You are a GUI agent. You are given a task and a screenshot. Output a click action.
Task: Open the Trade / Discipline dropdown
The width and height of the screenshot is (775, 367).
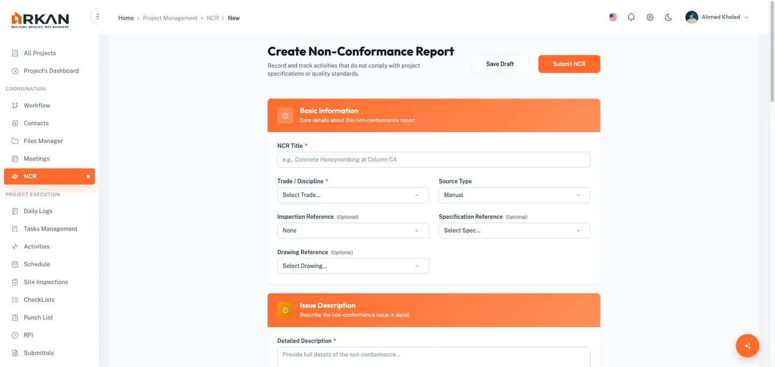(x=353, y=195)
